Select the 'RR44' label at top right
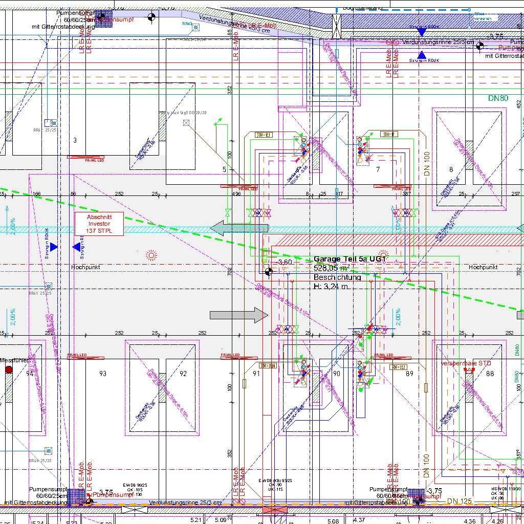 click(x=479, y=14)
